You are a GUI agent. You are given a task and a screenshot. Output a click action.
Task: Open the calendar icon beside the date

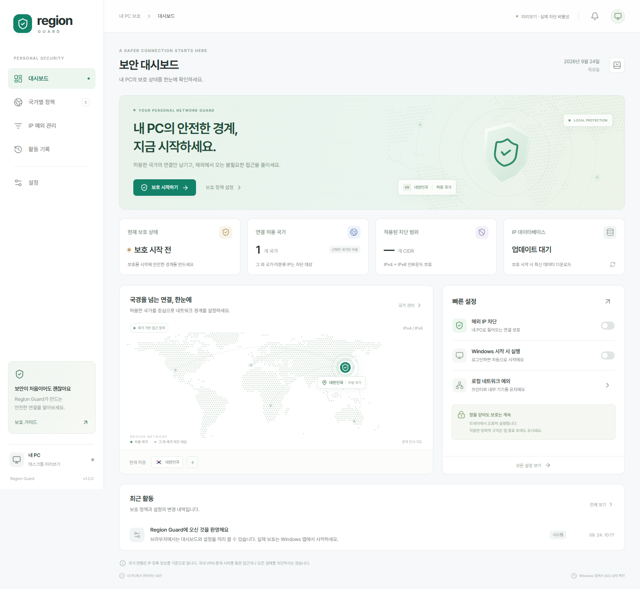[617, 65]
